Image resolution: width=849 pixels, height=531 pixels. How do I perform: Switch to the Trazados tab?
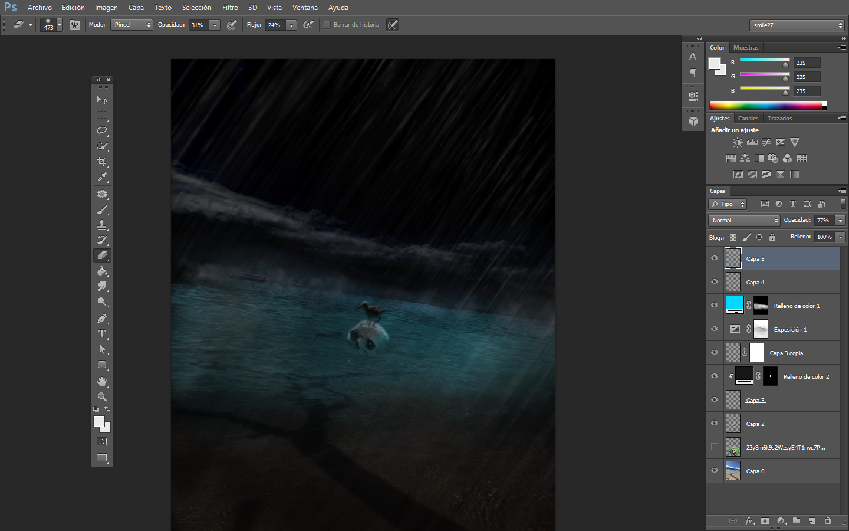point(779,118)
